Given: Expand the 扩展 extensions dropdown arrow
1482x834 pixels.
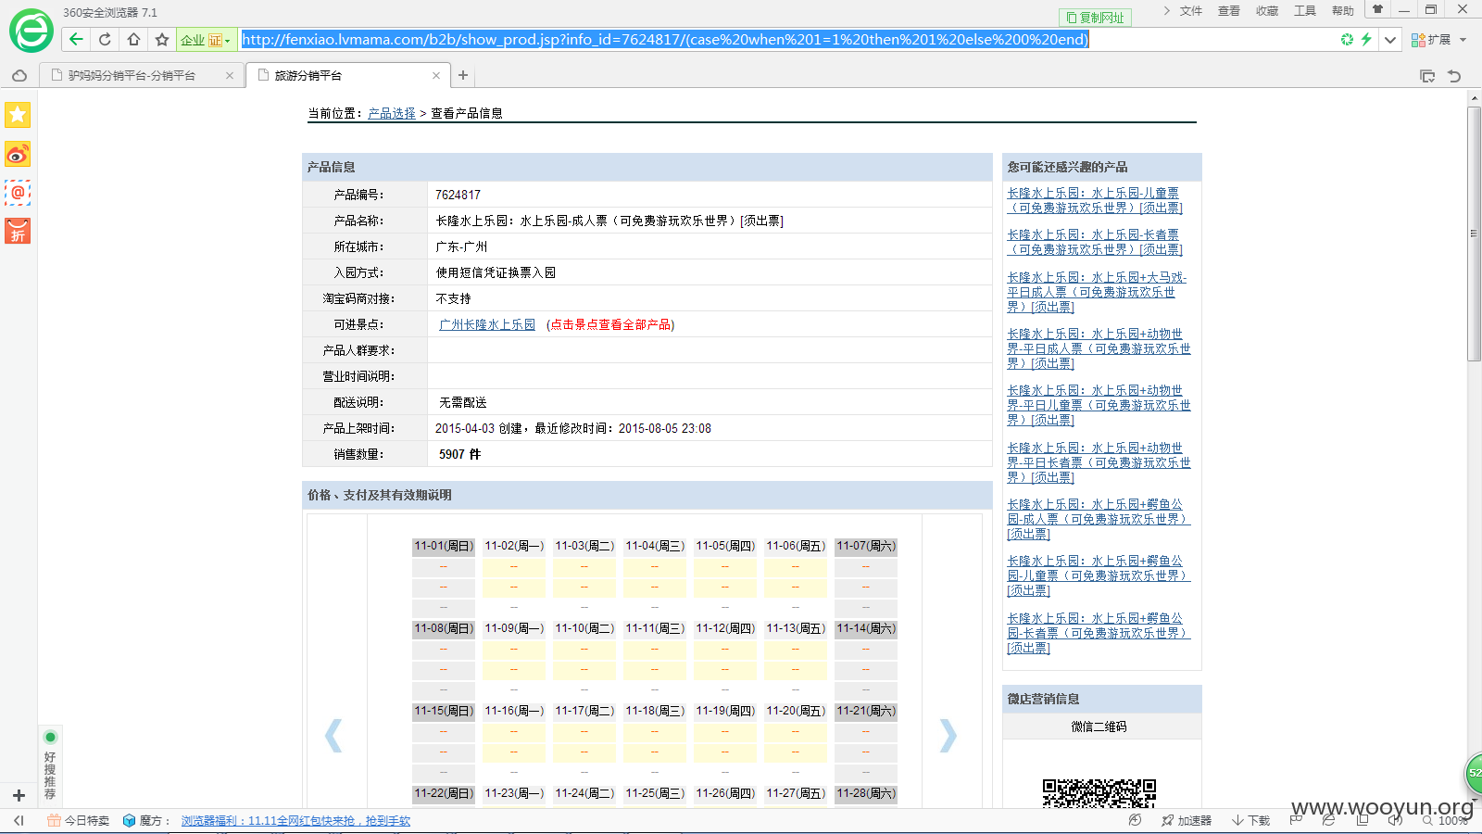Looking at the screenshot, I should 1463,40.
